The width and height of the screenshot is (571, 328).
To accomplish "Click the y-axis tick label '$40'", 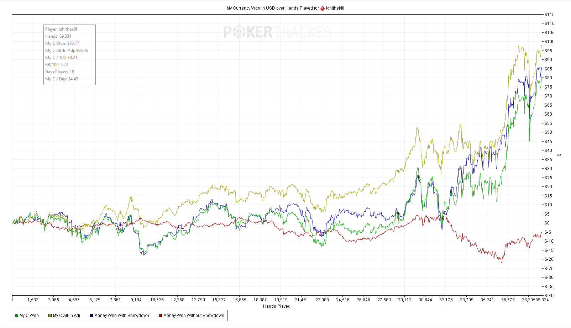I will [549, 150].
